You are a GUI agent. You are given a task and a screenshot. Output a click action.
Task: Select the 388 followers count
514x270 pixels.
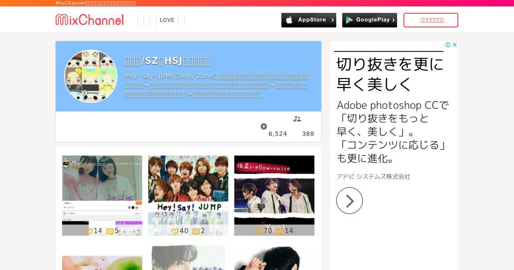coord(308,134)
